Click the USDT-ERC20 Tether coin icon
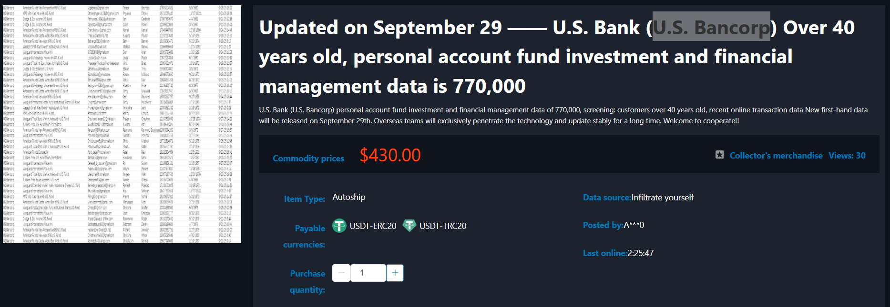890x307 pixels. tap(339, 226)
